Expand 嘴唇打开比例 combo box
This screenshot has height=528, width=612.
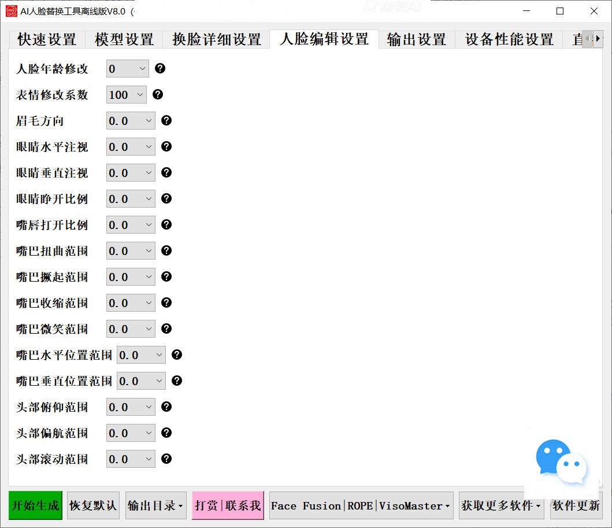point(131,225)
